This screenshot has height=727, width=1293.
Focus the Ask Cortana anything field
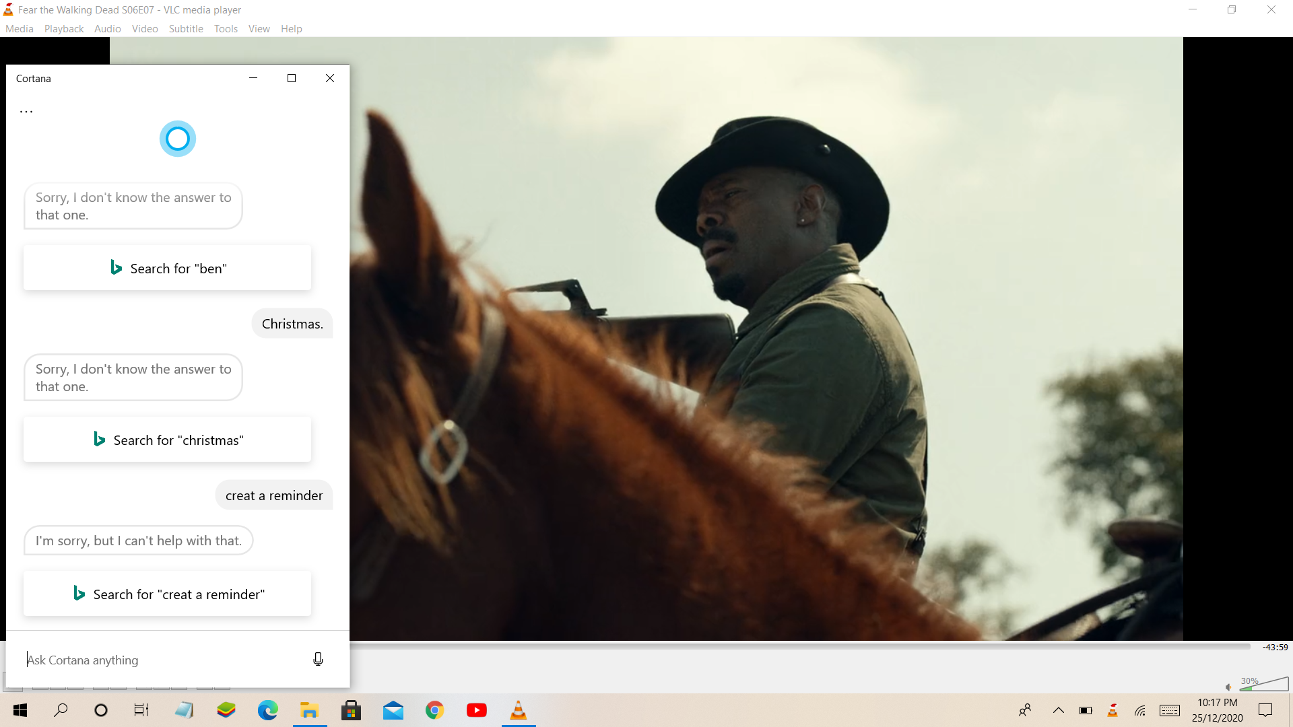click(x=162, y=660)
